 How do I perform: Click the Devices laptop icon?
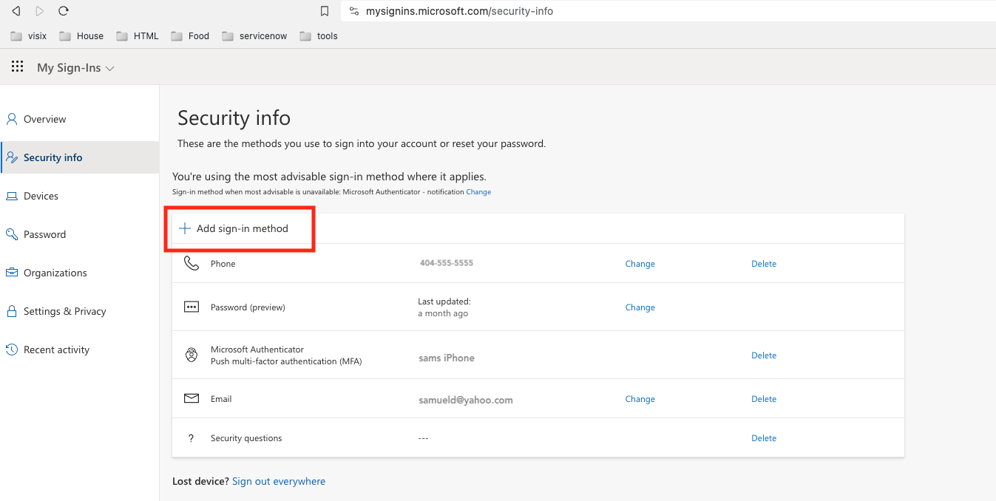coord(12,196)
